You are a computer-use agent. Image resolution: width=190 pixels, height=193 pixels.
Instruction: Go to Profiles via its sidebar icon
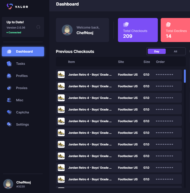point(9,76)
